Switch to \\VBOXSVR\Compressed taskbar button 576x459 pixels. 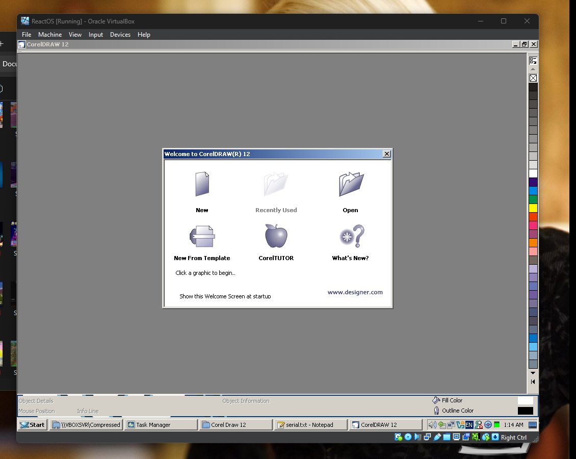click(86, 425)
